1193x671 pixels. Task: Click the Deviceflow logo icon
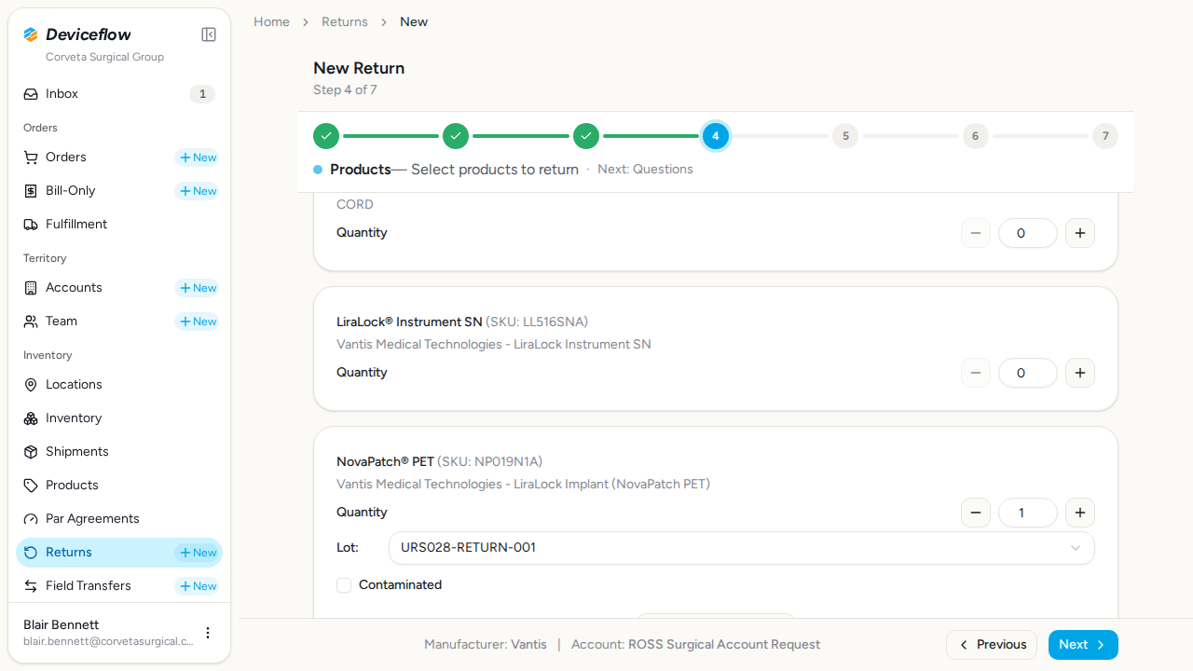[x=31, y=34]
